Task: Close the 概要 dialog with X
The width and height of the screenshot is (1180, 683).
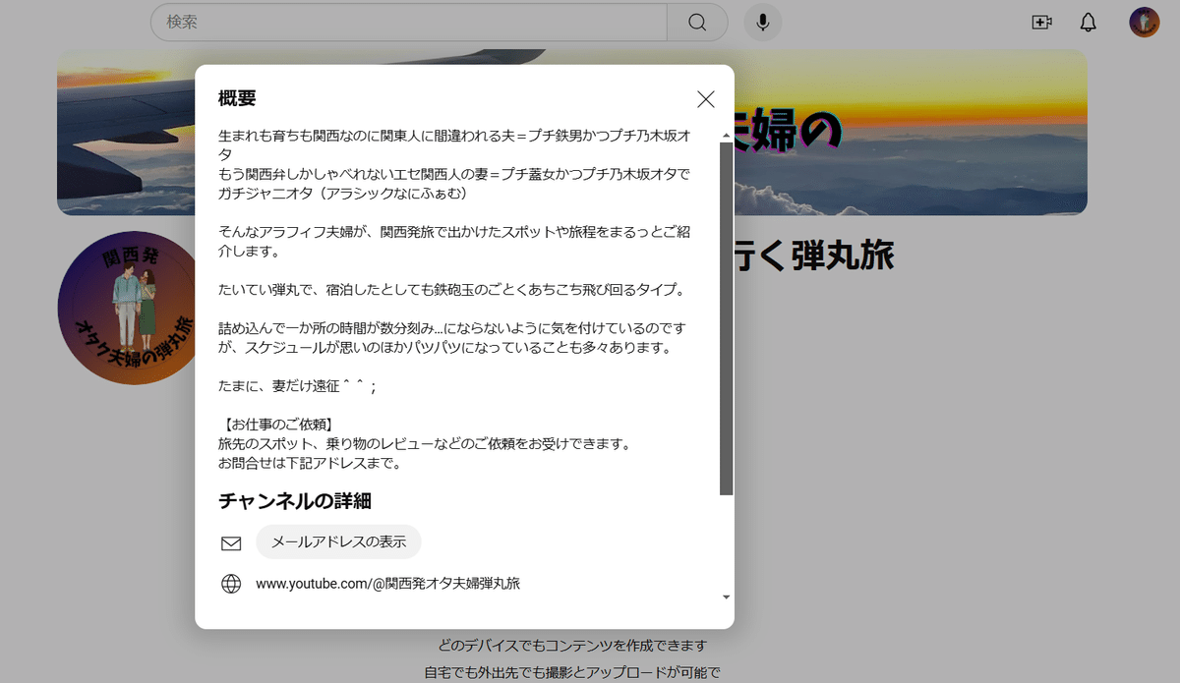Action: pyautogui.click(x=705, y=98)
